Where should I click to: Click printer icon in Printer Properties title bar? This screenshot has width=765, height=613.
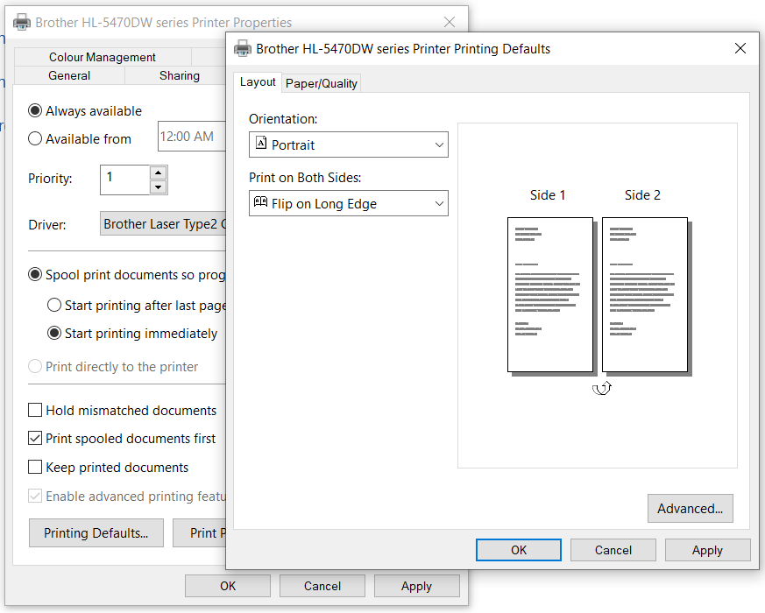(x=21, y=23)
